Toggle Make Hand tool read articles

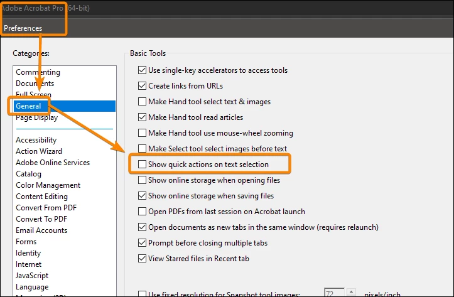(x=142, y=117)
